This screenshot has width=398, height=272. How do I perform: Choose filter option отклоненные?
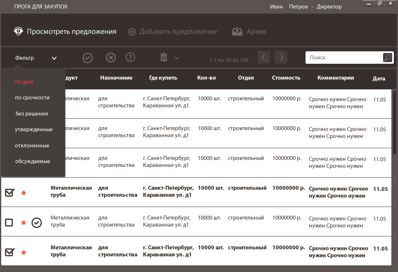[x=32, y=146]
